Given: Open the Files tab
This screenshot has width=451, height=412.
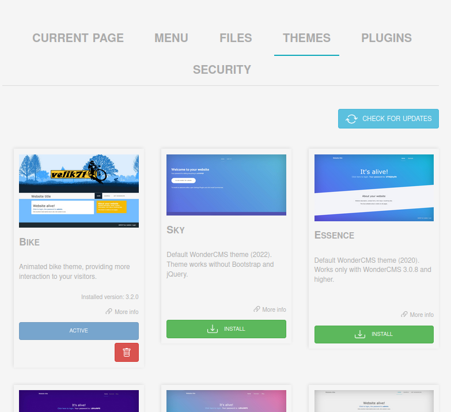Looking at the screenshot, I should (x=236, y=38).
